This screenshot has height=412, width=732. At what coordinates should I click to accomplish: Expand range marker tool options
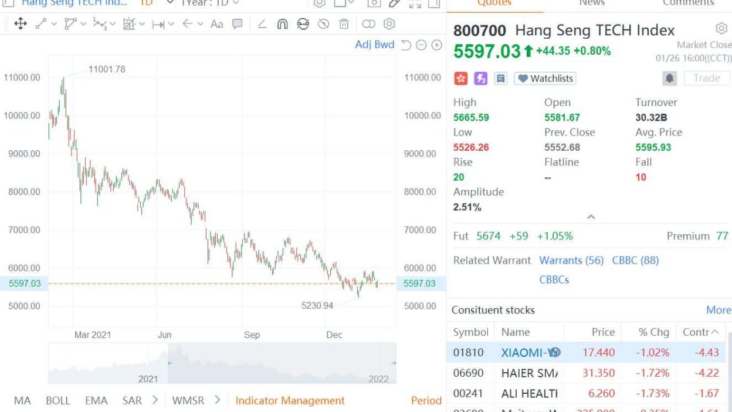tap(171, 24)
